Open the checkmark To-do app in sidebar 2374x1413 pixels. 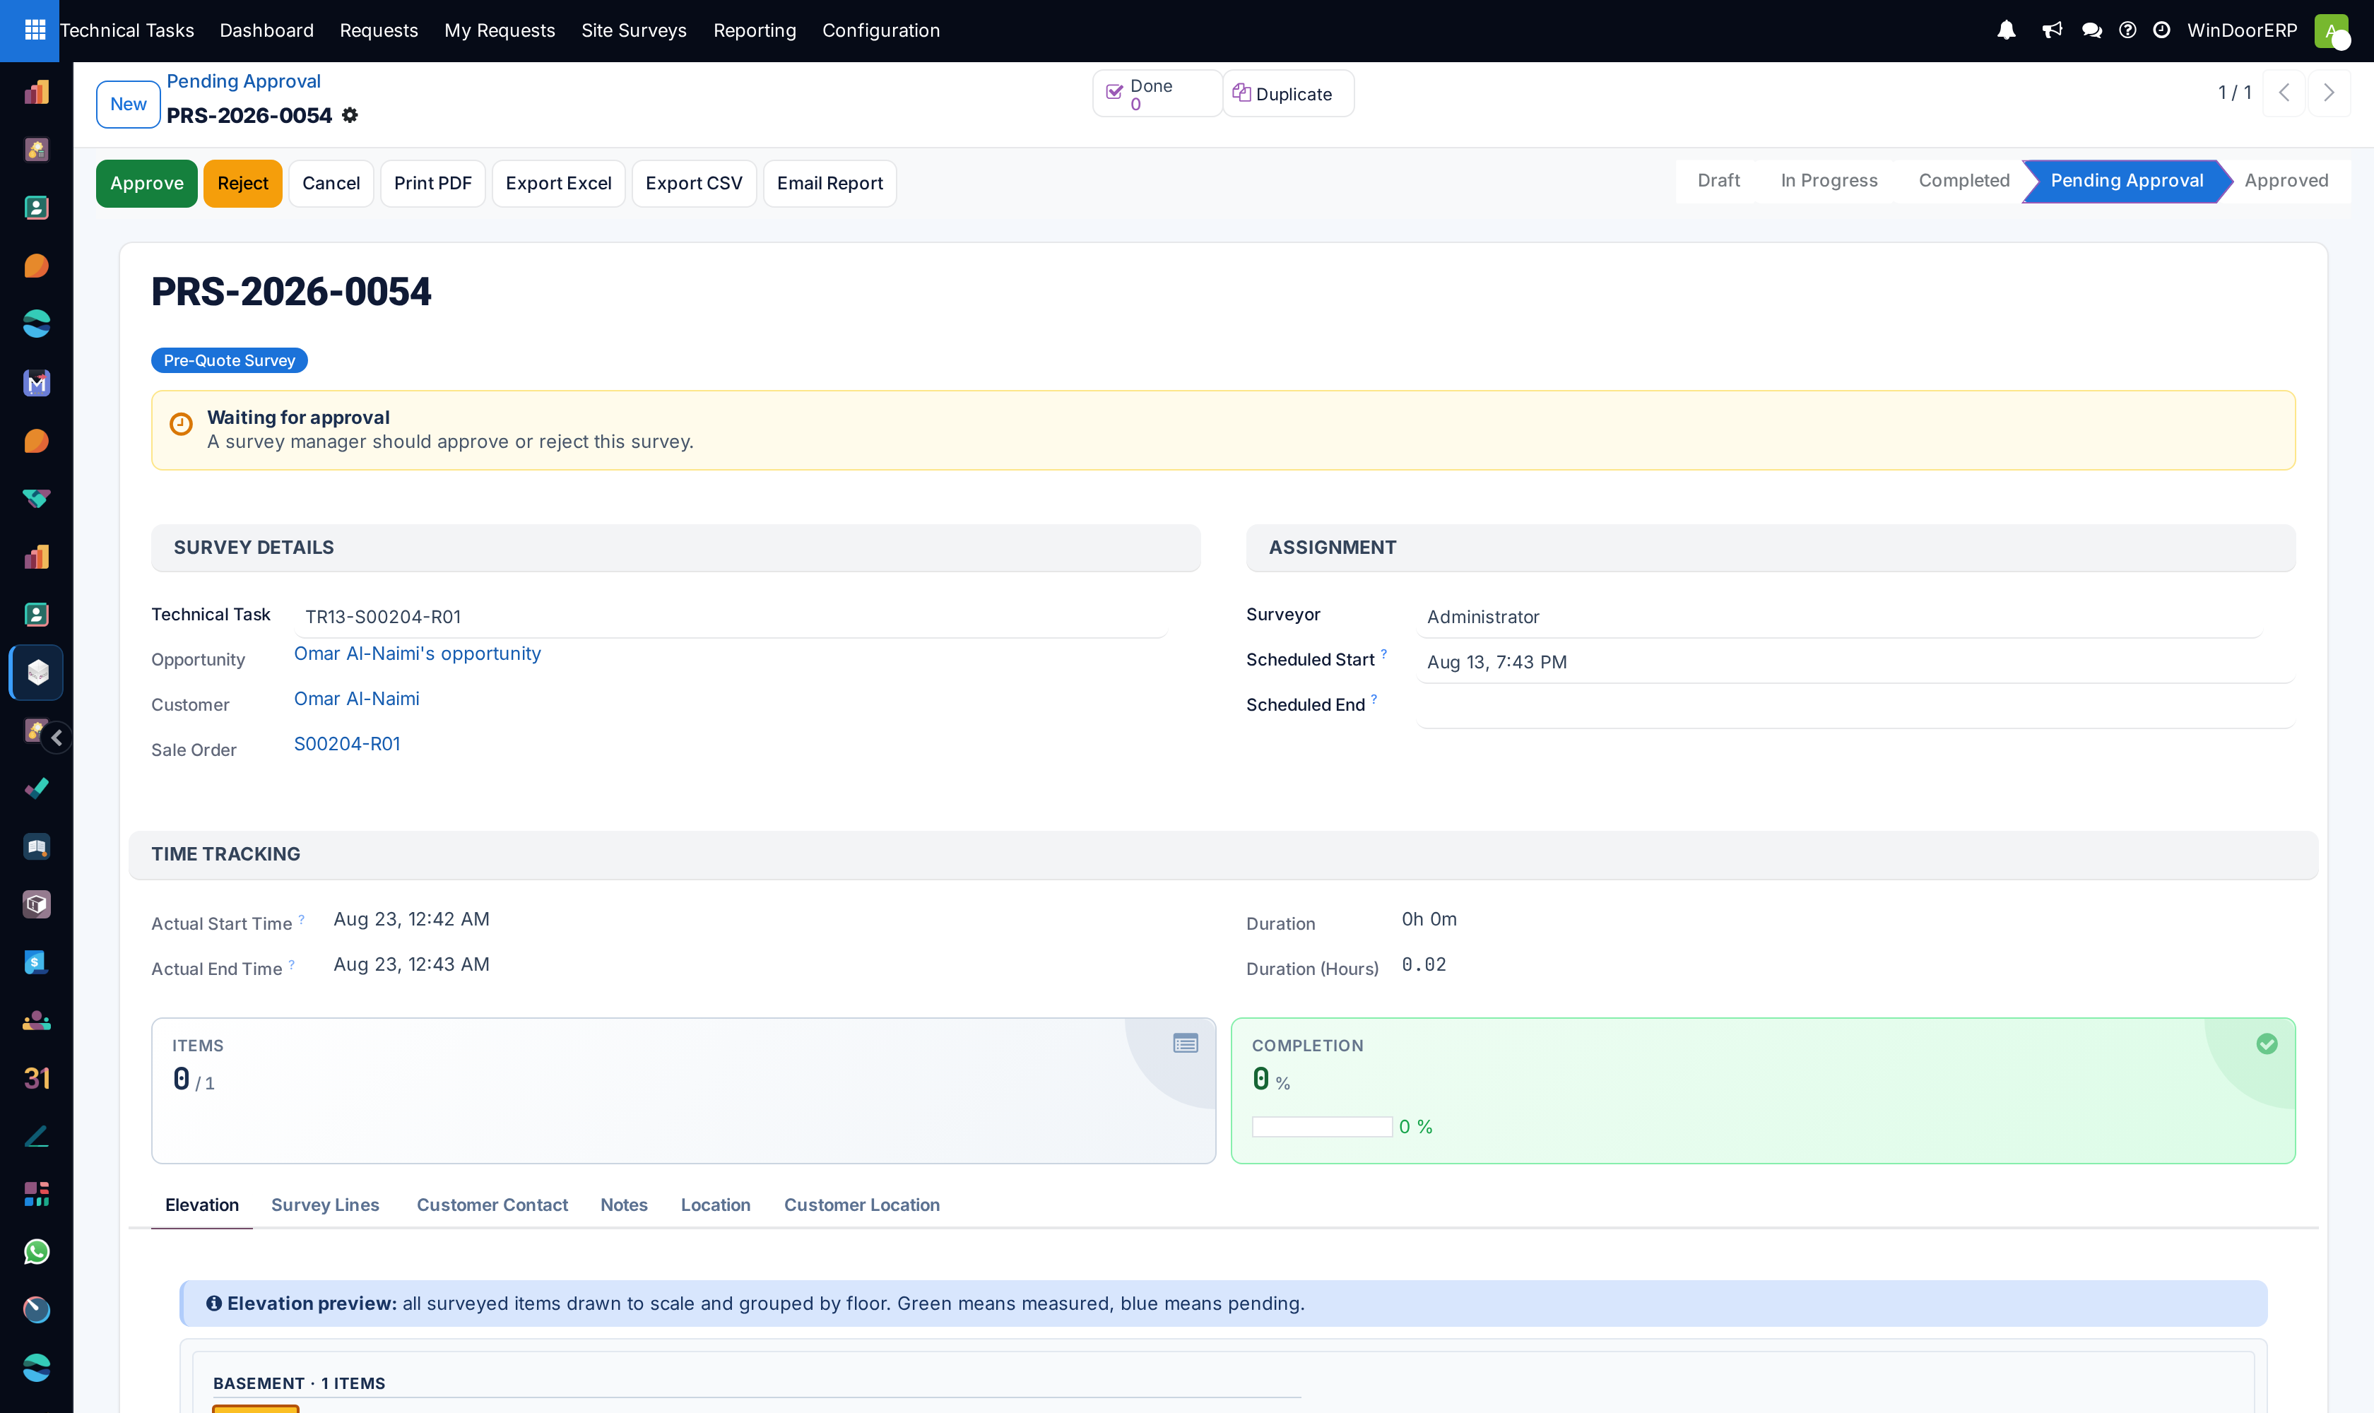coord(36,788)
